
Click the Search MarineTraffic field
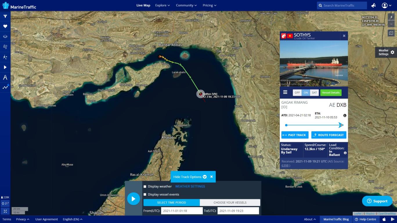coord(342,5)
